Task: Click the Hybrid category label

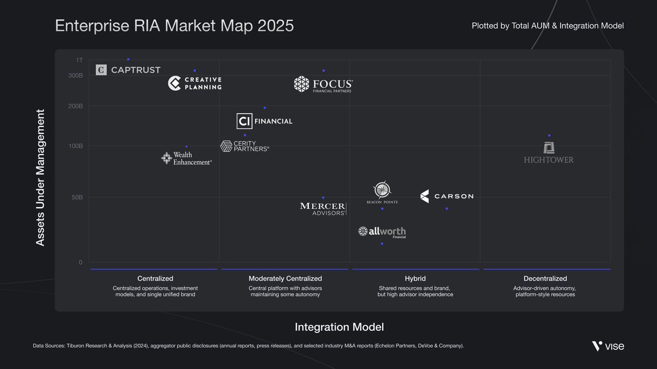Action: click(x=416, y=279)
